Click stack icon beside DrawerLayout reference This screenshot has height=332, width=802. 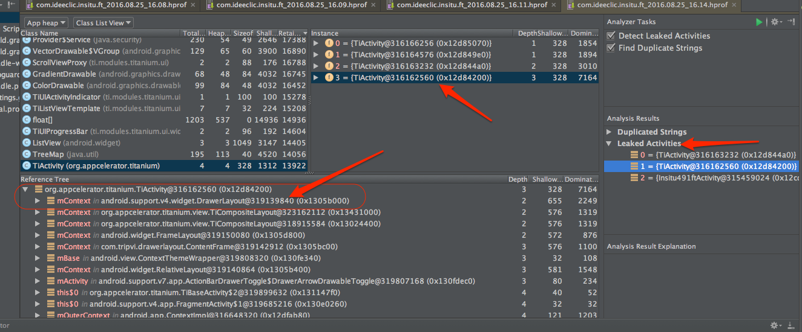point(51,201)
